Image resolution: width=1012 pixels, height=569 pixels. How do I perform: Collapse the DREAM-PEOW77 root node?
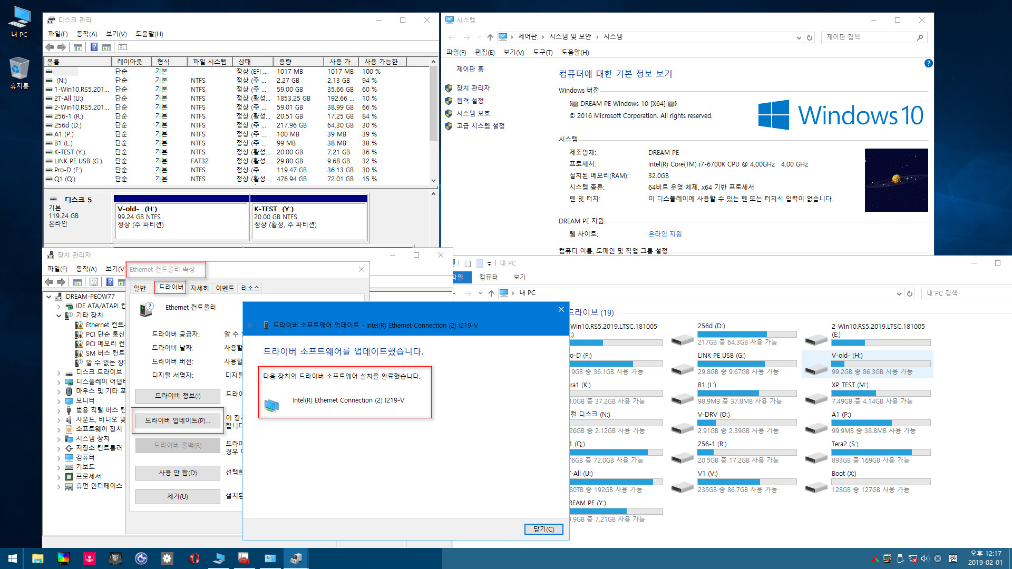point(49,297)
